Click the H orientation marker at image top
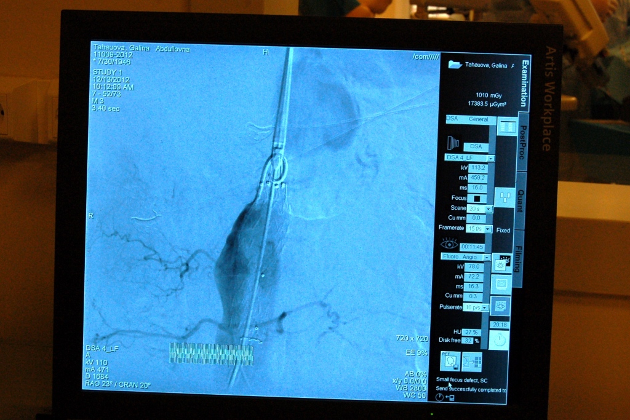Image resolution: width=630 pixels, height=420 pixels. click(265, 52)
